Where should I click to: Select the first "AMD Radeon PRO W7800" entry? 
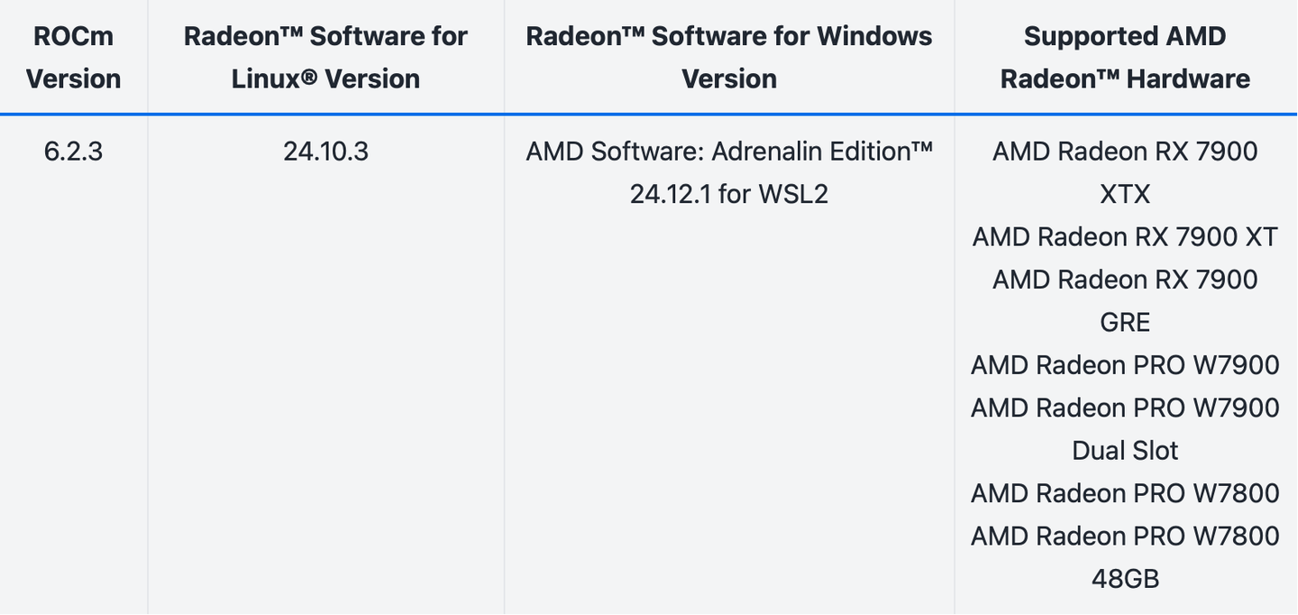click(x=1125, y=493)
